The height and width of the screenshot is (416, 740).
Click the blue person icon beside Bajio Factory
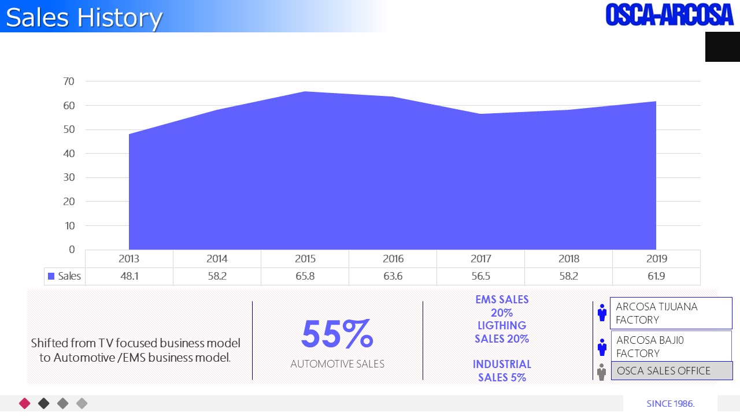pyautogui.click(x=602, y=347)
